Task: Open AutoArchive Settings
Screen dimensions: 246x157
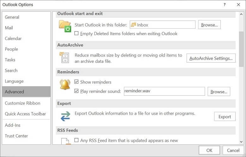Action: tap(211, 58)
